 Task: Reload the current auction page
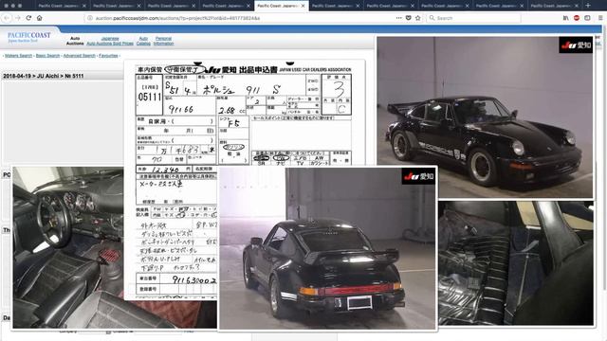(x=28, y=18)
